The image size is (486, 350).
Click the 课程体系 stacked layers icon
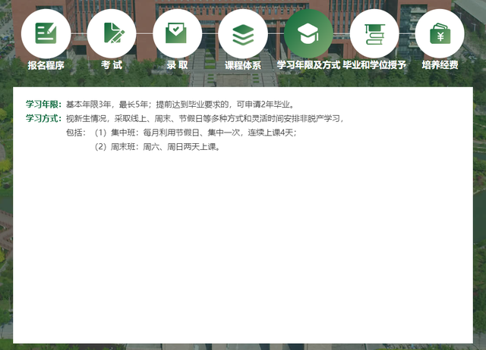click(243, 33)
